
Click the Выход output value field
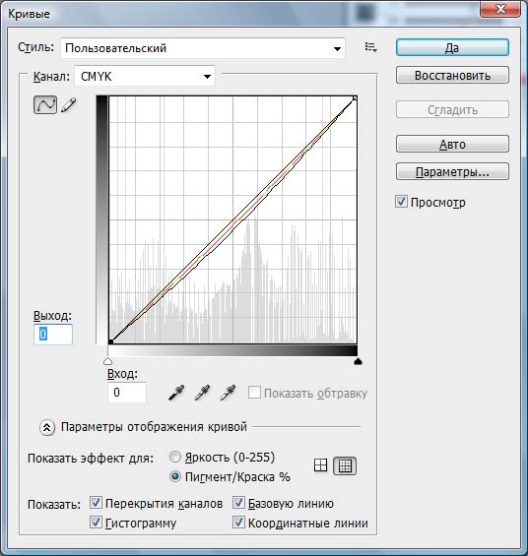(53, 334)
